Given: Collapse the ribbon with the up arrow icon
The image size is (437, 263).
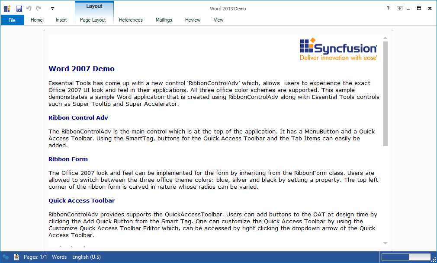Looking at the screenshot, I should click(399, 8).
